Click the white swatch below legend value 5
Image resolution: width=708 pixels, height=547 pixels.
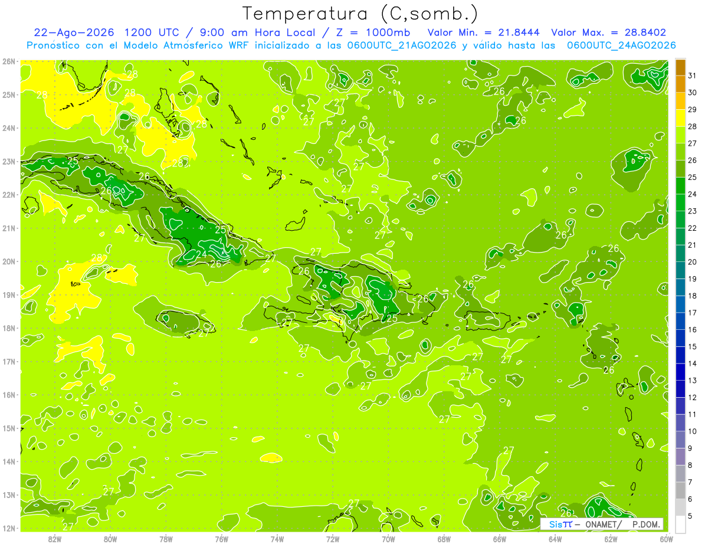point(680,524)
